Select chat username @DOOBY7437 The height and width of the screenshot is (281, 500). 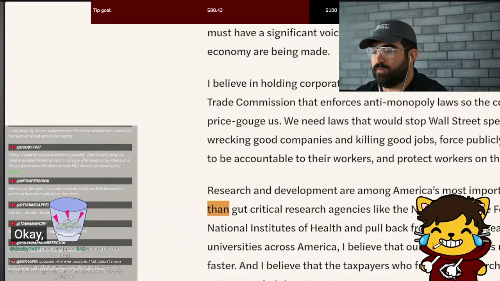[x=29, y=147]
